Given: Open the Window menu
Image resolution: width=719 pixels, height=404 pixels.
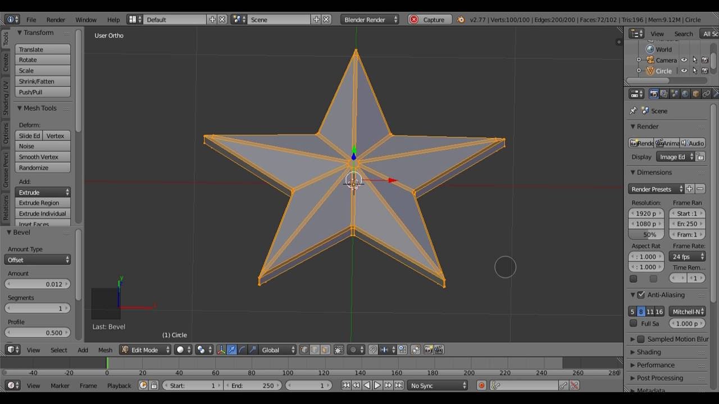Looking at the screenshot, I should pyautogui.click(x=86, y=19).
